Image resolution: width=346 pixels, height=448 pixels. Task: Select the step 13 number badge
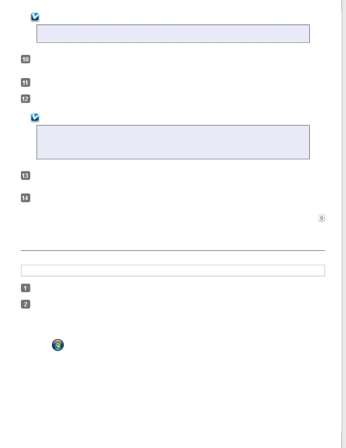pyautogui.click(x=25, y=176)
